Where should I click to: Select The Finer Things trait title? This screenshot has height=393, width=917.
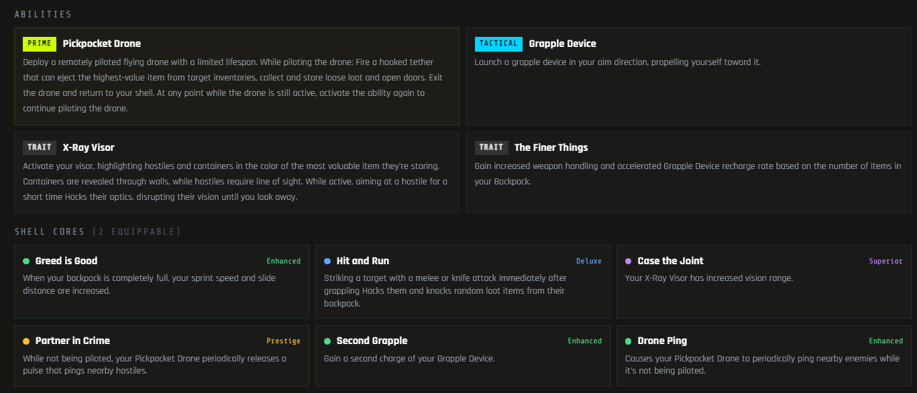click(x=551, y=148)
